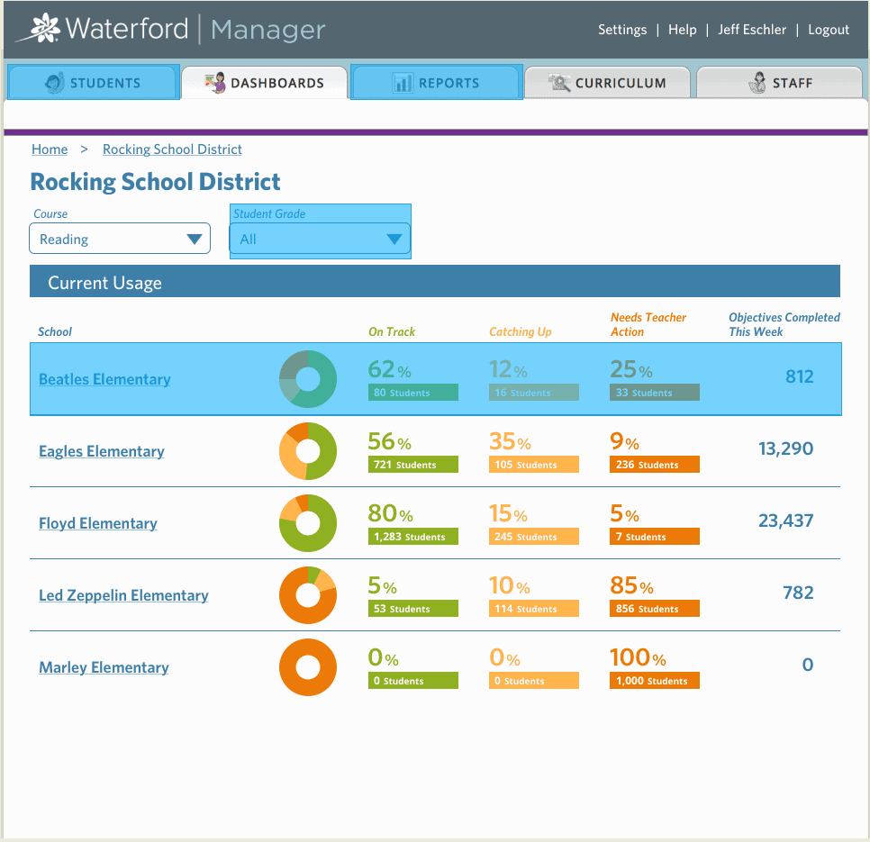This screenshot has width=870, height=842.
Task: Click the 56% On Track figure
Action: [x=389, y=441]
